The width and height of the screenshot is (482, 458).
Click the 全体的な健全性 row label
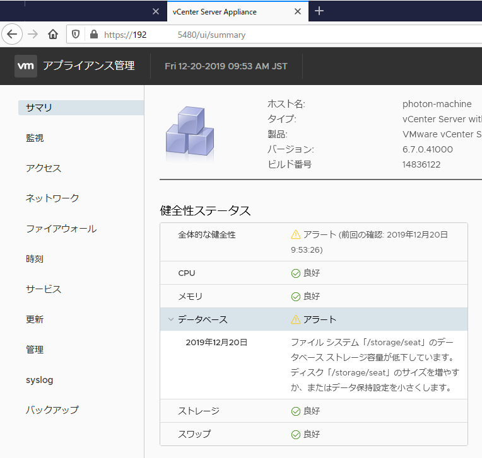[207, 235]
